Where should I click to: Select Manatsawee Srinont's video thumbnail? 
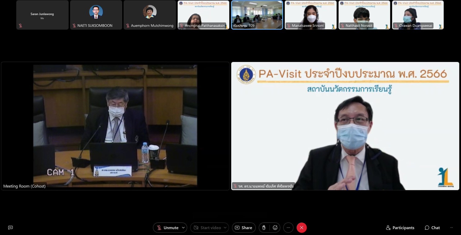click(x=310, y=14)
